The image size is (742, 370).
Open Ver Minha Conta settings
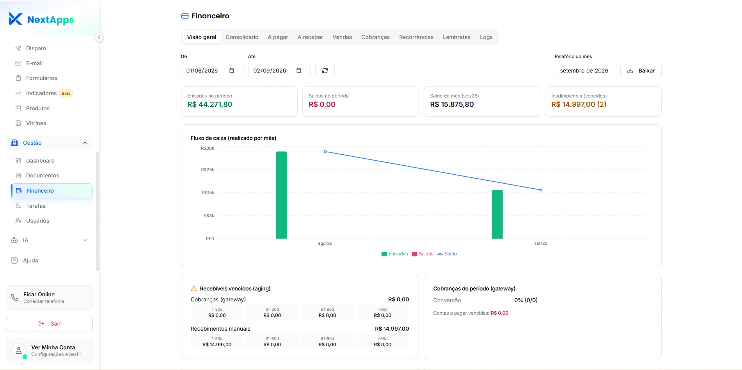click(x=49, y=351)
